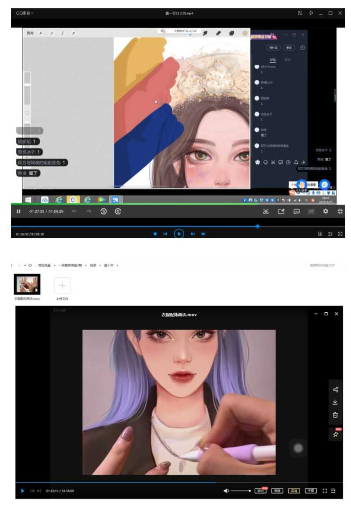Screen dimensions: 351x509
Task: Delete the video with trash icon
Action: (335, 415)
